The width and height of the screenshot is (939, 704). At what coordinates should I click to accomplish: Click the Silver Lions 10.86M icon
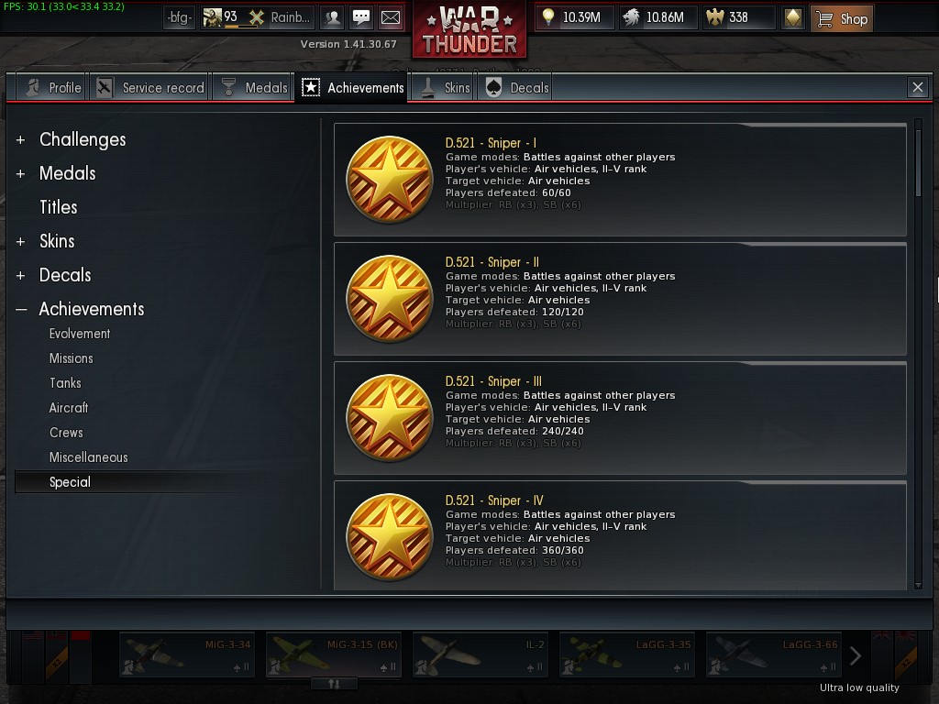point(631,17)
